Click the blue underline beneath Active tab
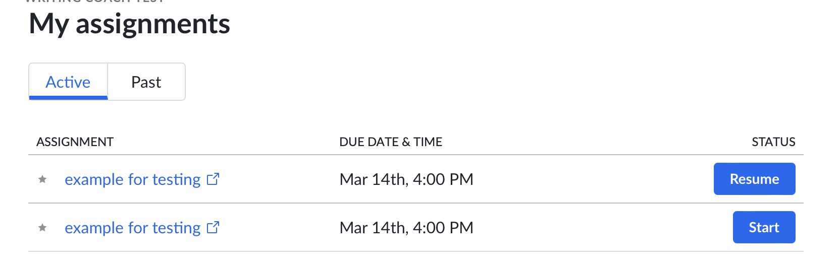 point(68,98)
